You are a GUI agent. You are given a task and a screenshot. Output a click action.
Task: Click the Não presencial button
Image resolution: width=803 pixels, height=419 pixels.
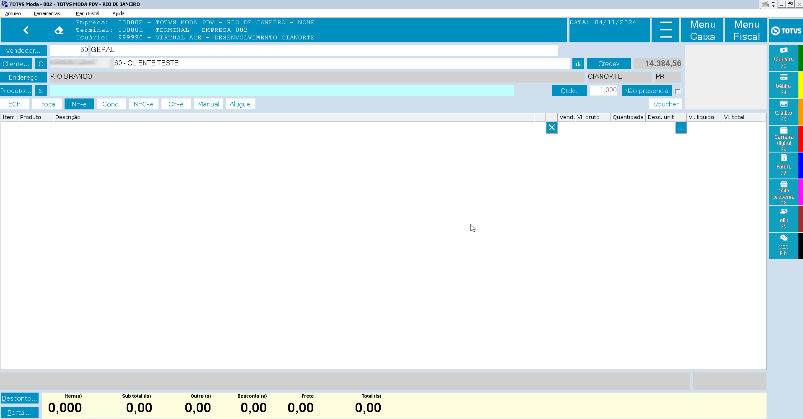(647, 91)
